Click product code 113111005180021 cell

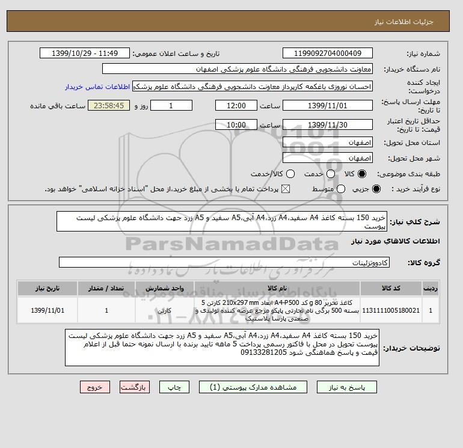point(391,310)
